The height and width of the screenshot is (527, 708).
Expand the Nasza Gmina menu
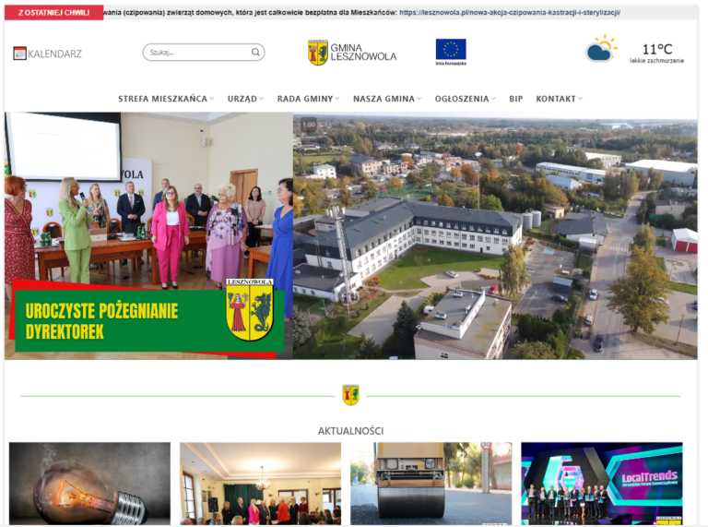[386, 99]
